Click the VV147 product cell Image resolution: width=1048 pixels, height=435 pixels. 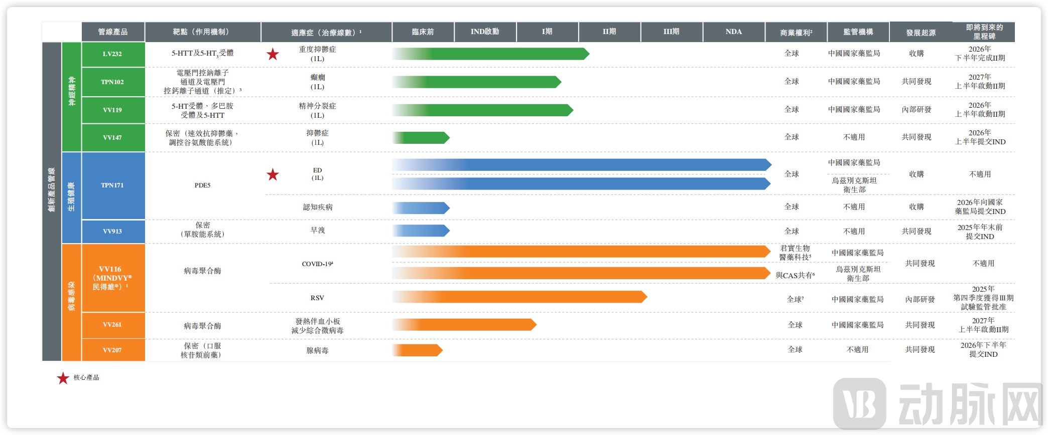[113, 138]
